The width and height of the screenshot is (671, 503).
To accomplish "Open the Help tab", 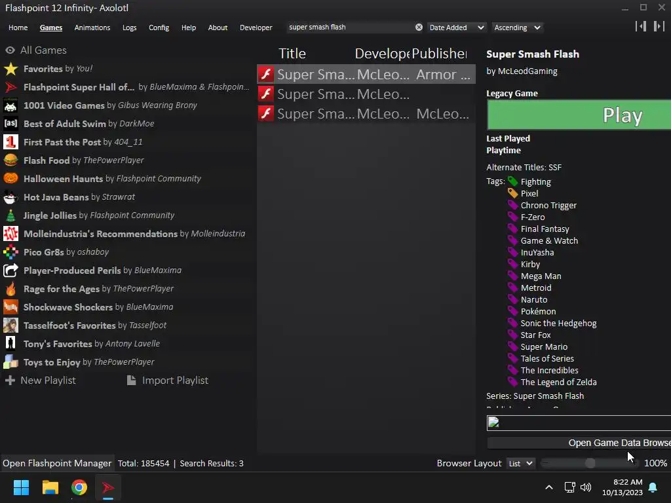I will point(189,28).
